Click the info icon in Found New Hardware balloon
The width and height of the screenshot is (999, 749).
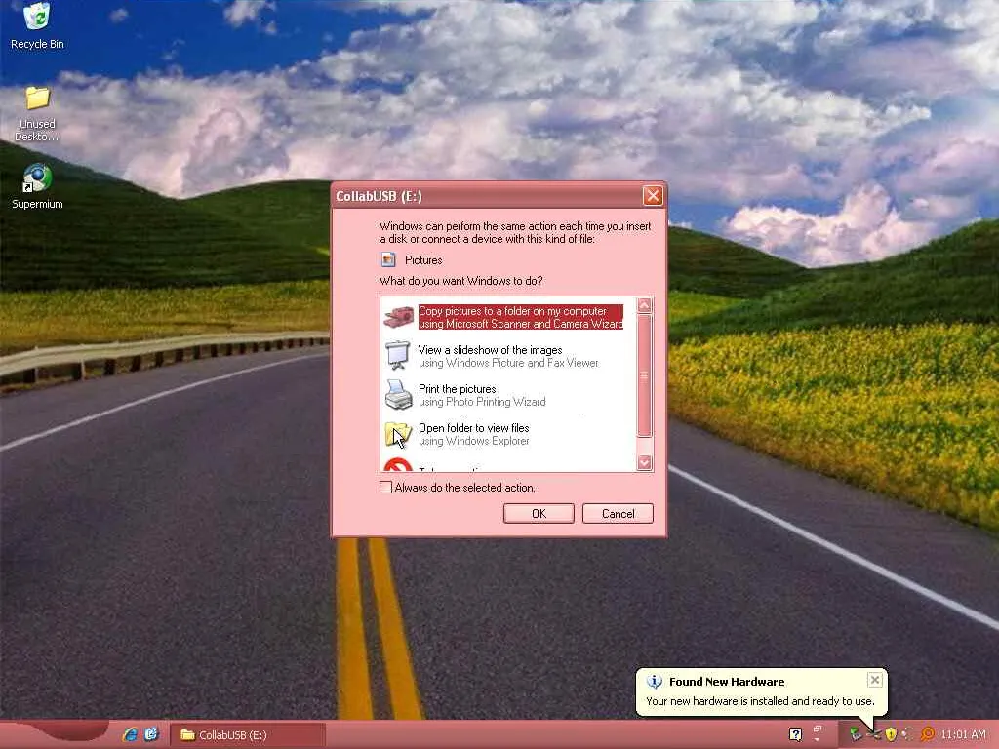[x=655, y=682]
